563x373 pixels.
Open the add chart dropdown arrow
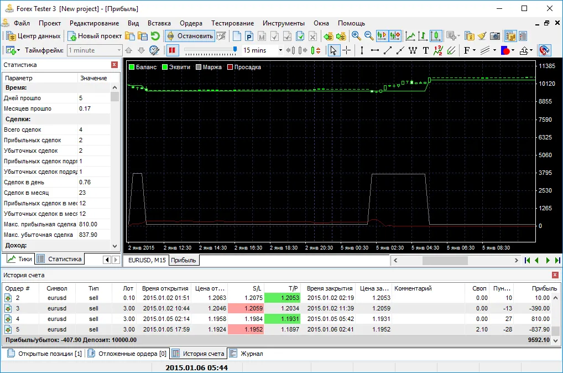click(x=18, y=50)
